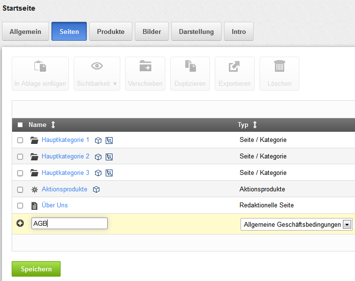Screen dimensions: 355x281
Task: Click the Redaktionelle Seite type text
Action: pyautogui.click(x=267, y=205)
